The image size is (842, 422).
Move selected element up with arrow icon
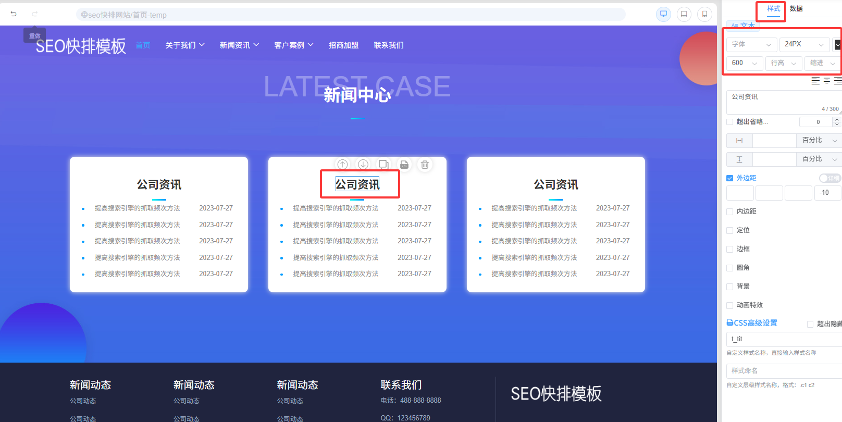click(342, 165)
